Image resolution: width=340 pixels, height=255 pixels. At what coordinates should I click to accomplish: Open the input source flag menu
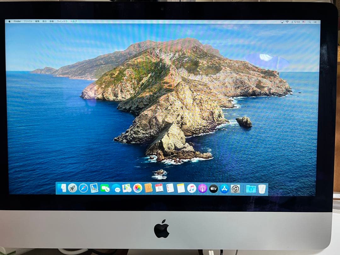click(x=303, y=22)
